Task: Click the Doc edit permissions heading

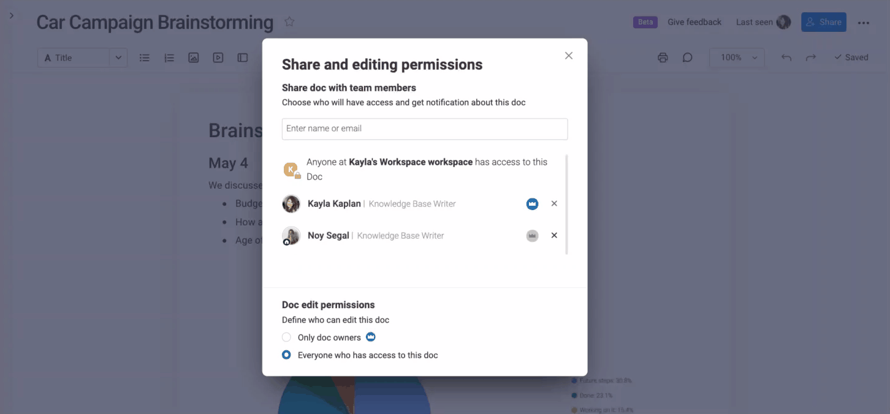Action: 329,305
